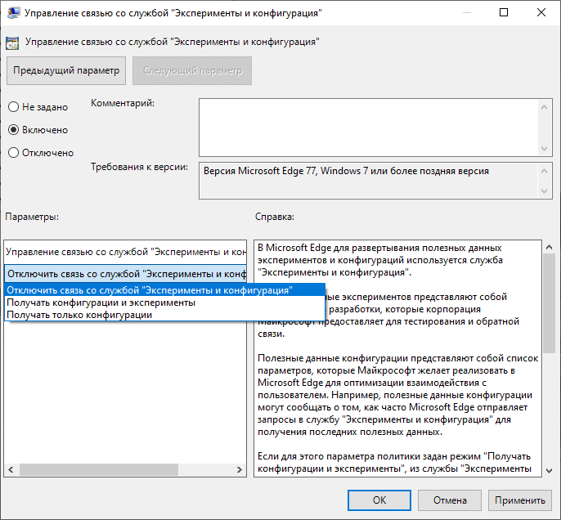Image resolution: width=561 pixels, height=520 pixels.
Task: Click the "Версия Microsoft Edge 77" requirements text
Action: (346, 171)
